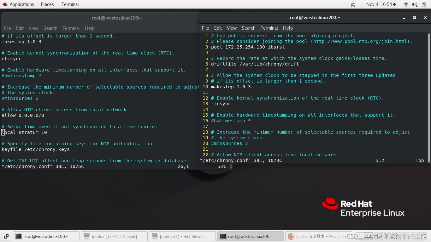Click status line '"/etc/chrony.conf" 38L, 1073C'
This screenshot has height=242, width=431.
point(241,160)
